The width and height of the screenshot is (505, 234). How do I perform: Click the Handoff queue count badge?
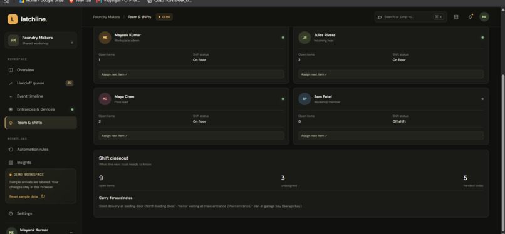pos(70,83)
